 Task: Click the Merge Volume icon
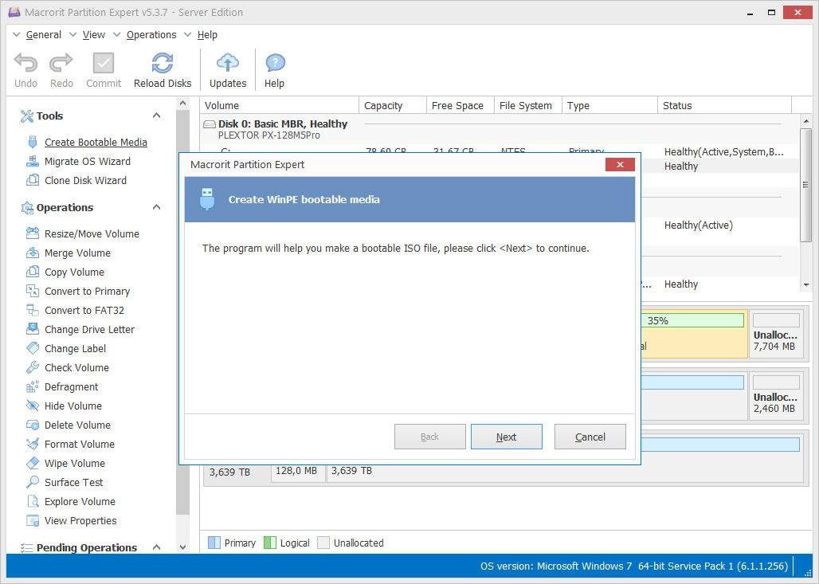tap(33, 253)
